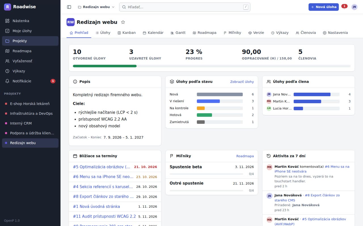
Task: Select Interný CRM project
Action: coord(30,123)
